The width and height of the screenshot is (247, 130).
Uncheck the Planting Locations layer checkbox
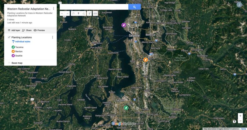click(x=9, y=37)
